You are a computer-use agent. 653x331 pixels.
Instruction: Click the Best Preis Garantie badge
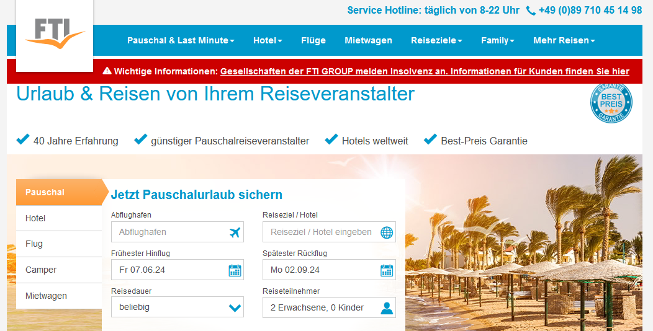pyautogui.click(x=611, y=103)
